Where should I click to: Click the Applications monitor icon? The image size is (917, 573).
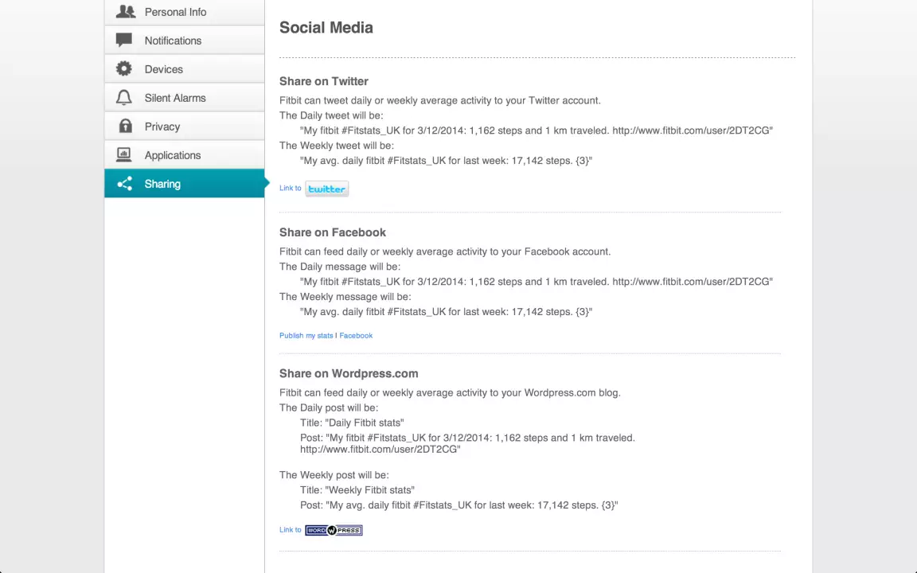click(124, 154)
